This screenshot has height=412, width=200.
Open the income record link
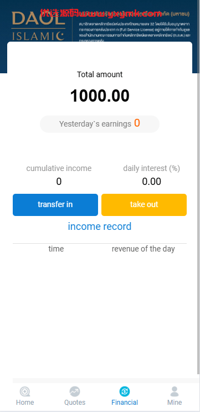(100, 227)
